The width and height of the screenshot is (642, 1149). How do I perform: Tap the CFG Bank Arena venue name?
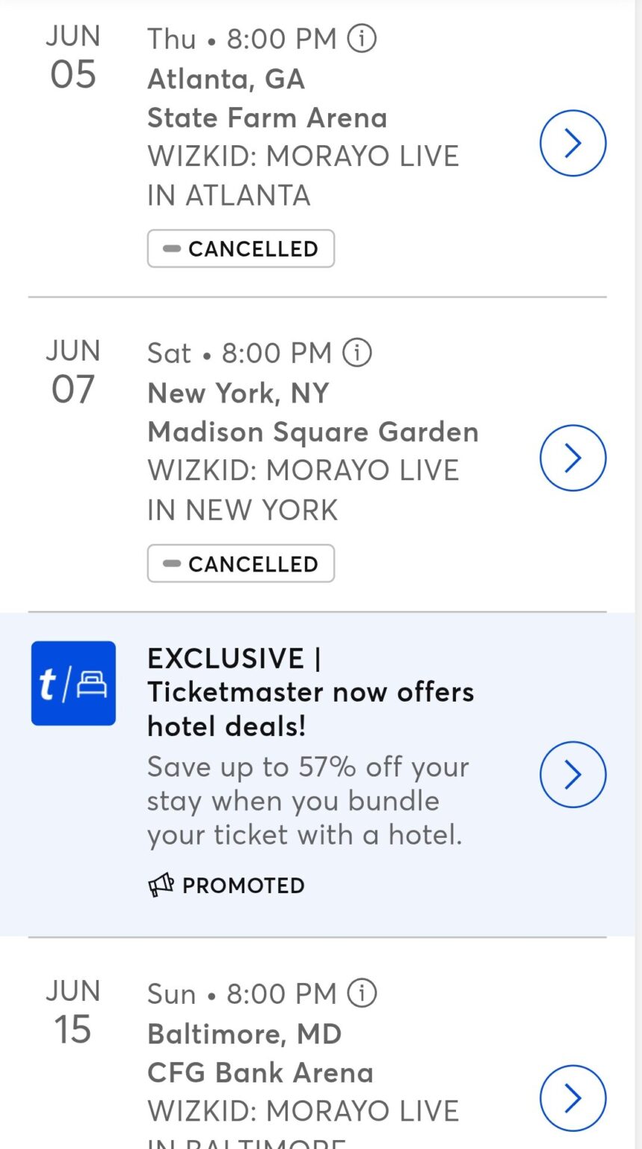pyautogui.click(x=260, y=1073)
